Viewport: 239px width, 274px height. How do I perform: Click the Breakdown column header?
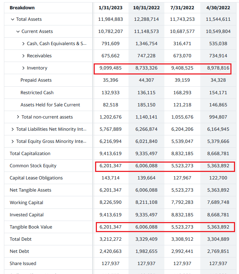pyautogui.click(x=22, y=8)
